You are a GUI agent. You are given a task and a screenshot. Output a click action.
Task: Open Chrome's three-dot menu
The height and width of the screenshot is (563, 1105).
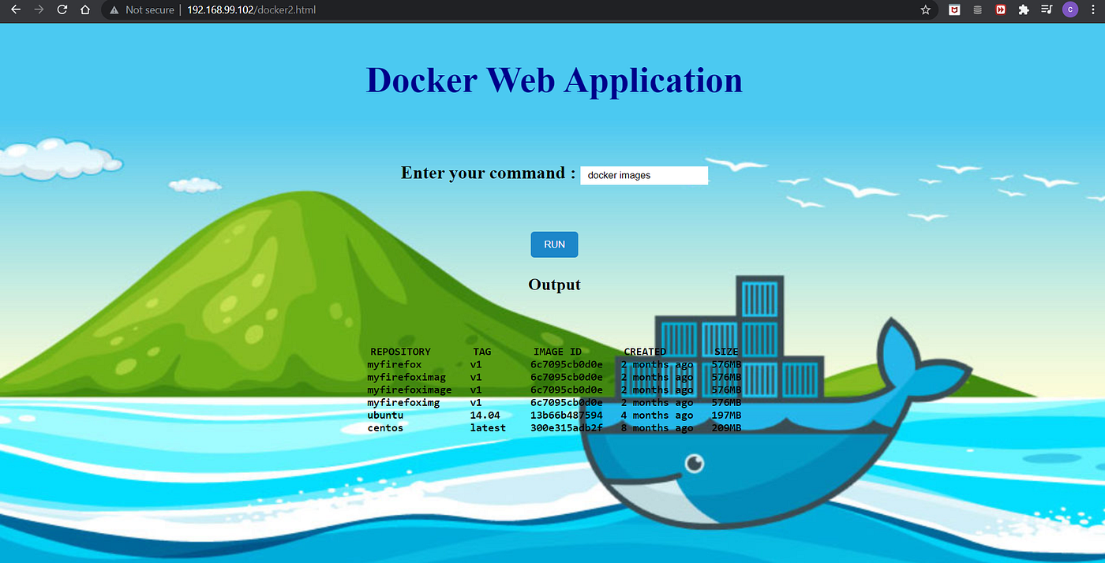[x=1092, y=10]
